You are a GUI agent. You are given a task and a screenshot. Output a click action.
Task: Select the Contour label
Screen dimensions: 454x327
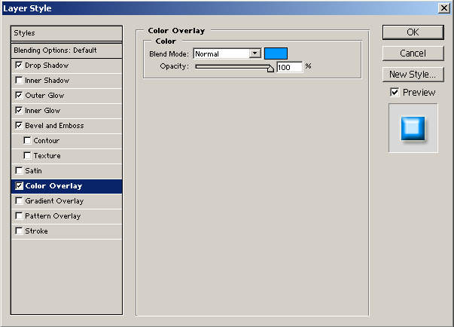click(x=47, y=141)
